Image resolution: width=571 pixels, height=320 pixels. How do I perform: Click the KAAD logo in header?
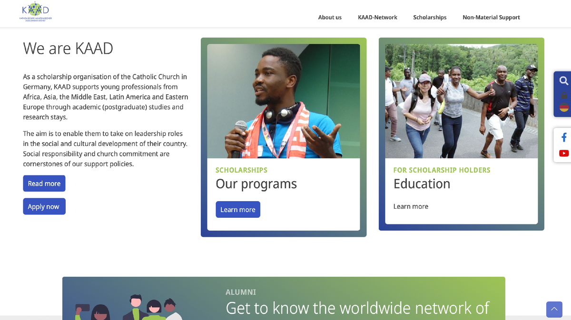coord(36,12)
